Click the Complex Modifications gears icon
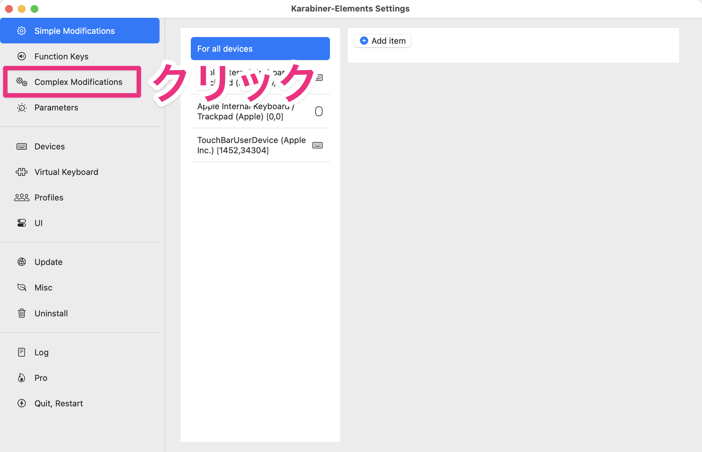702x452 pixels. click(22, 82)
